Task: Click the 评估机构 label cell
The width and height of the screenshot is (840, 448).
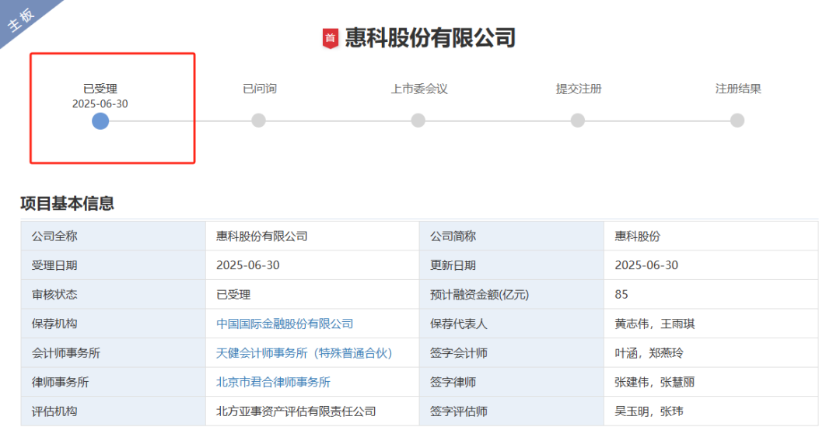Action: 113,411
